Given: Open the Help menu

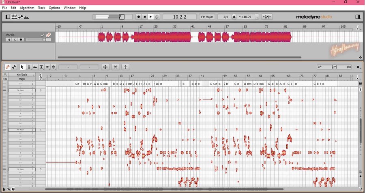Looking at the screenshot, I should coord(83,8).
